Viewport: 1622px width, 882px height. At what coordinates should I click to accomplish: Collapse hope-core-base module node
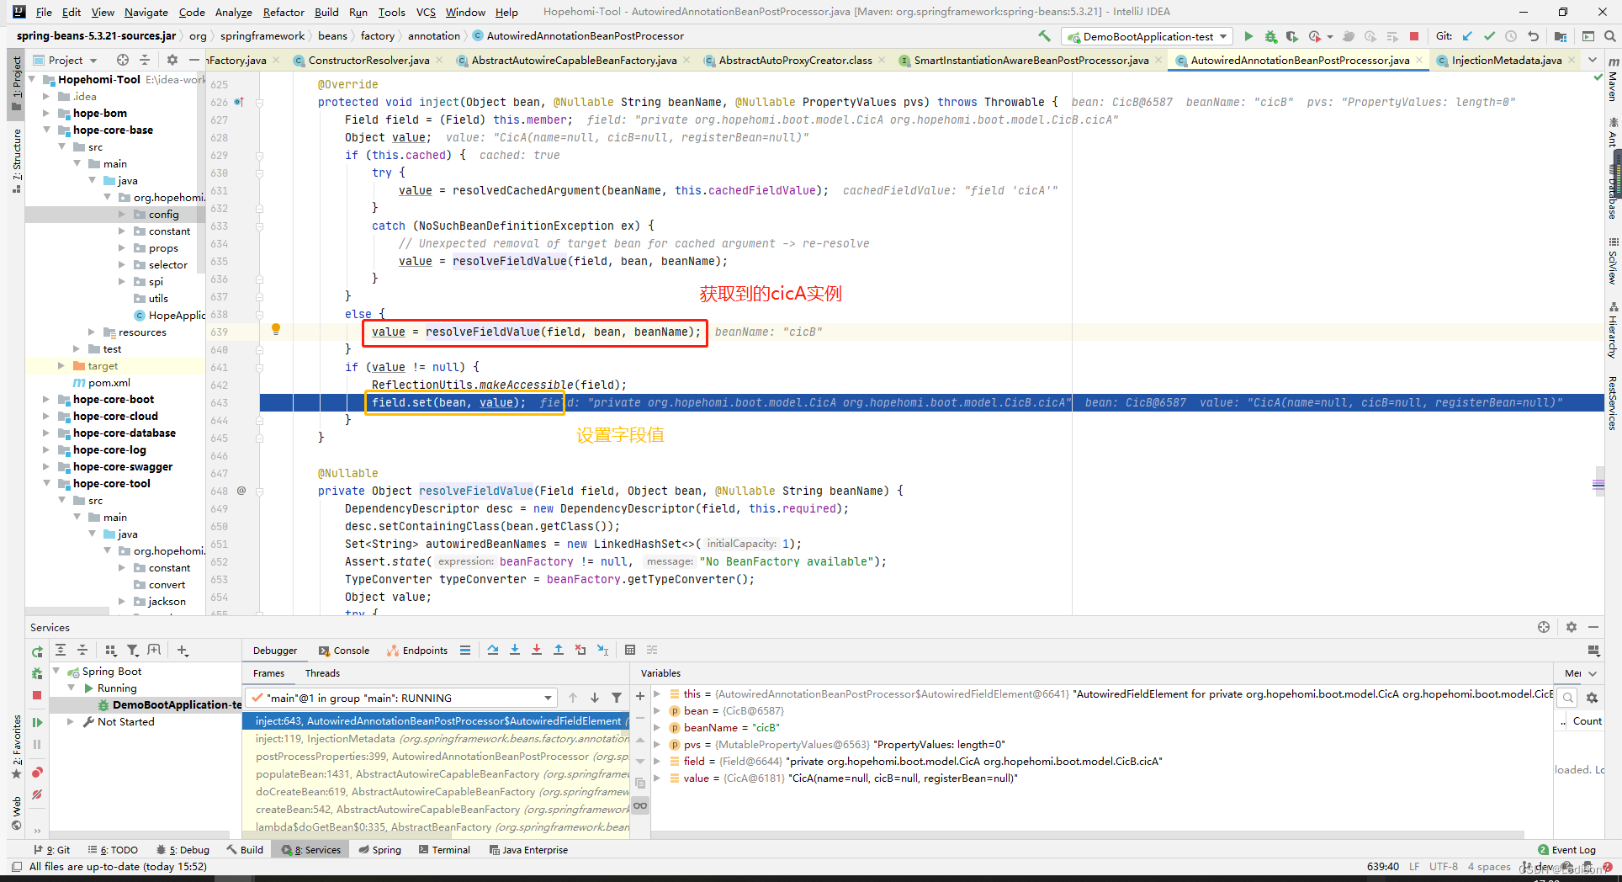coord(46,130)
